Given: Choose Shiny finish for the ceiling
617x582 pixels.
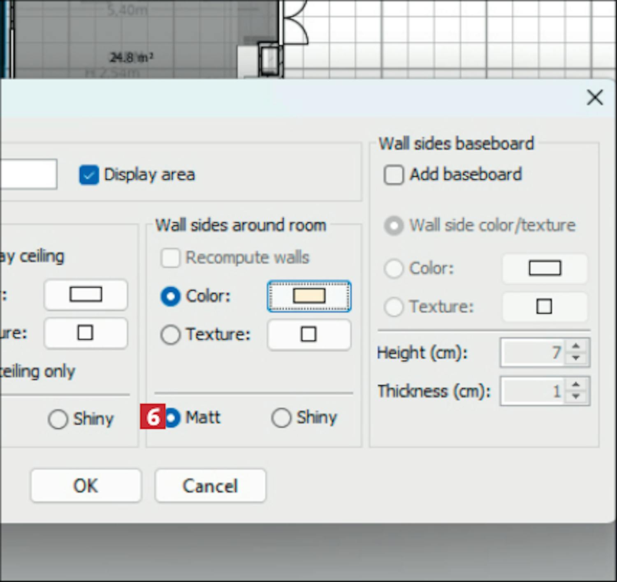Looking at the screenshot, I should coord(58,419).
